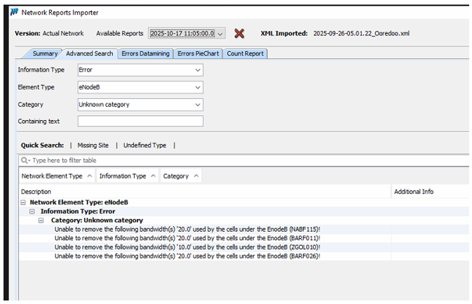The width and height of the screenshot is (472, 304).
Task: Click the Missing Site quick search link
Action: pyautogui.click(x=93, y=145)
